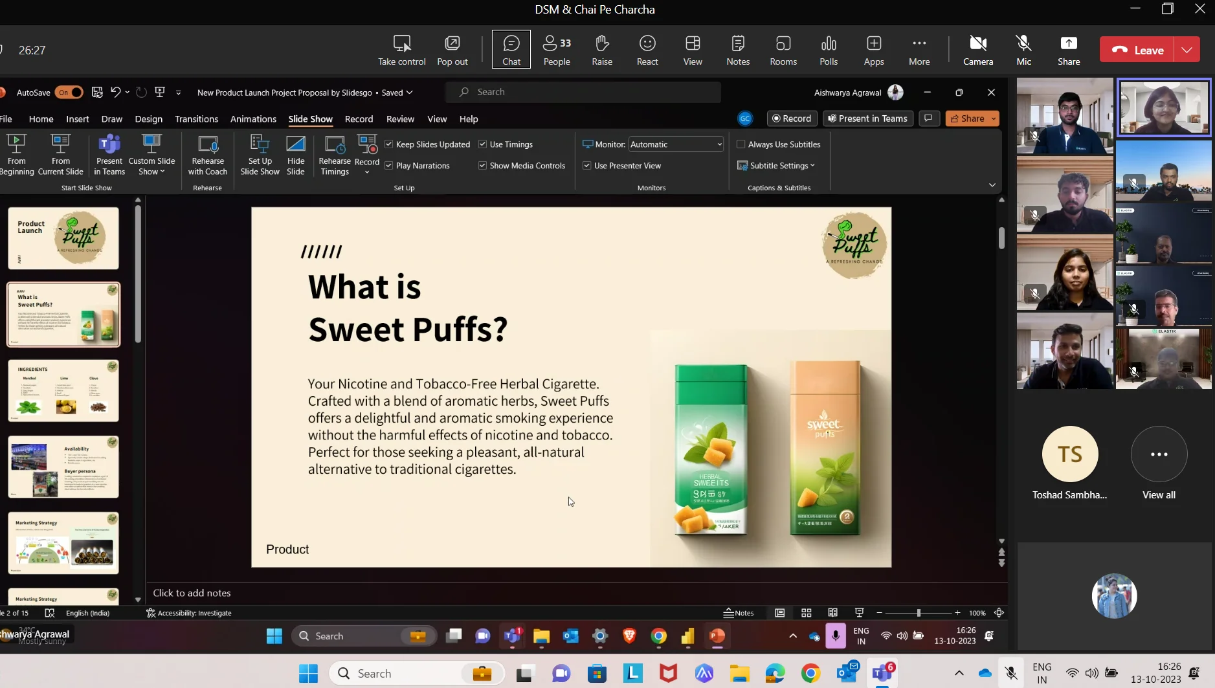Open the React emoji options

647,50
